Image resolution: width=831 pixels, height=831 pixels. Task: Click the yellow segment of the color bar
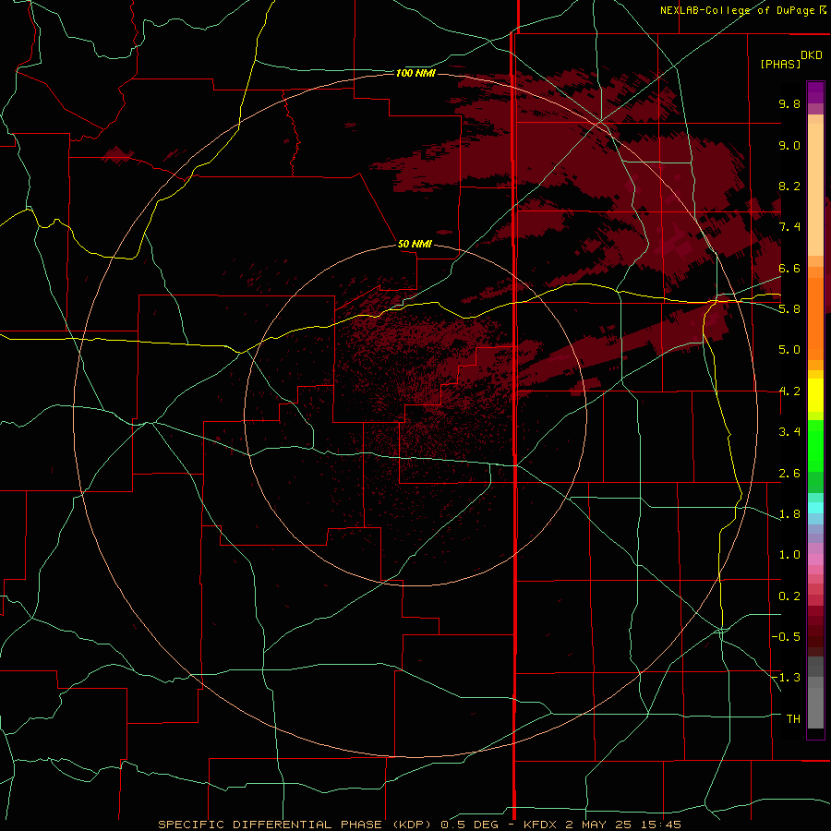tap(815, 395)
